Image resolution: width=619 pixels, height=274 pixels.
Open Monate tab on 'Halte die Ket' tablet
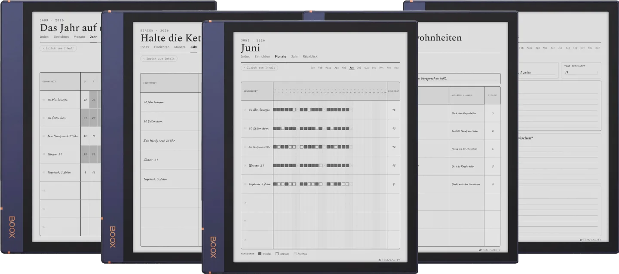(x=180, y=47)
